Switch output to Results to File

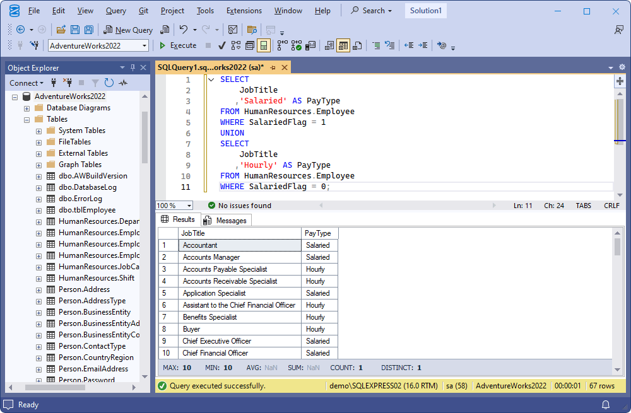(357, 45)
